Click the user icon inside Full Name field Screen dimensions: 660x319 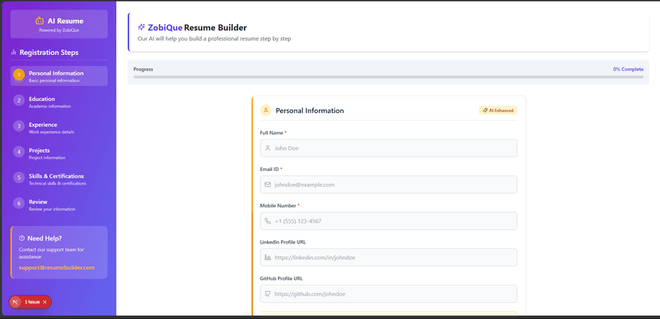click(x=268, y=148)
